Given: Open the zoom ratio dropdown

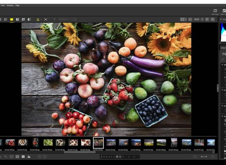Looking at the screenshot, I should 202,19.
